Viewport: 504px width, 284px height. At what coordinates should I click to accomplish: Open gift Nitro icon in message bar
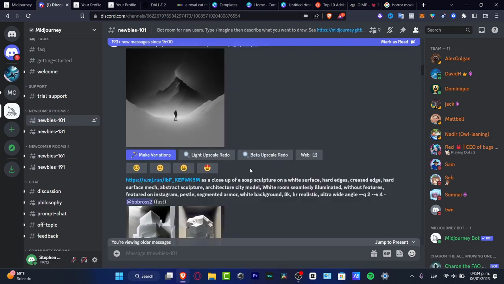tap(374, 254)
